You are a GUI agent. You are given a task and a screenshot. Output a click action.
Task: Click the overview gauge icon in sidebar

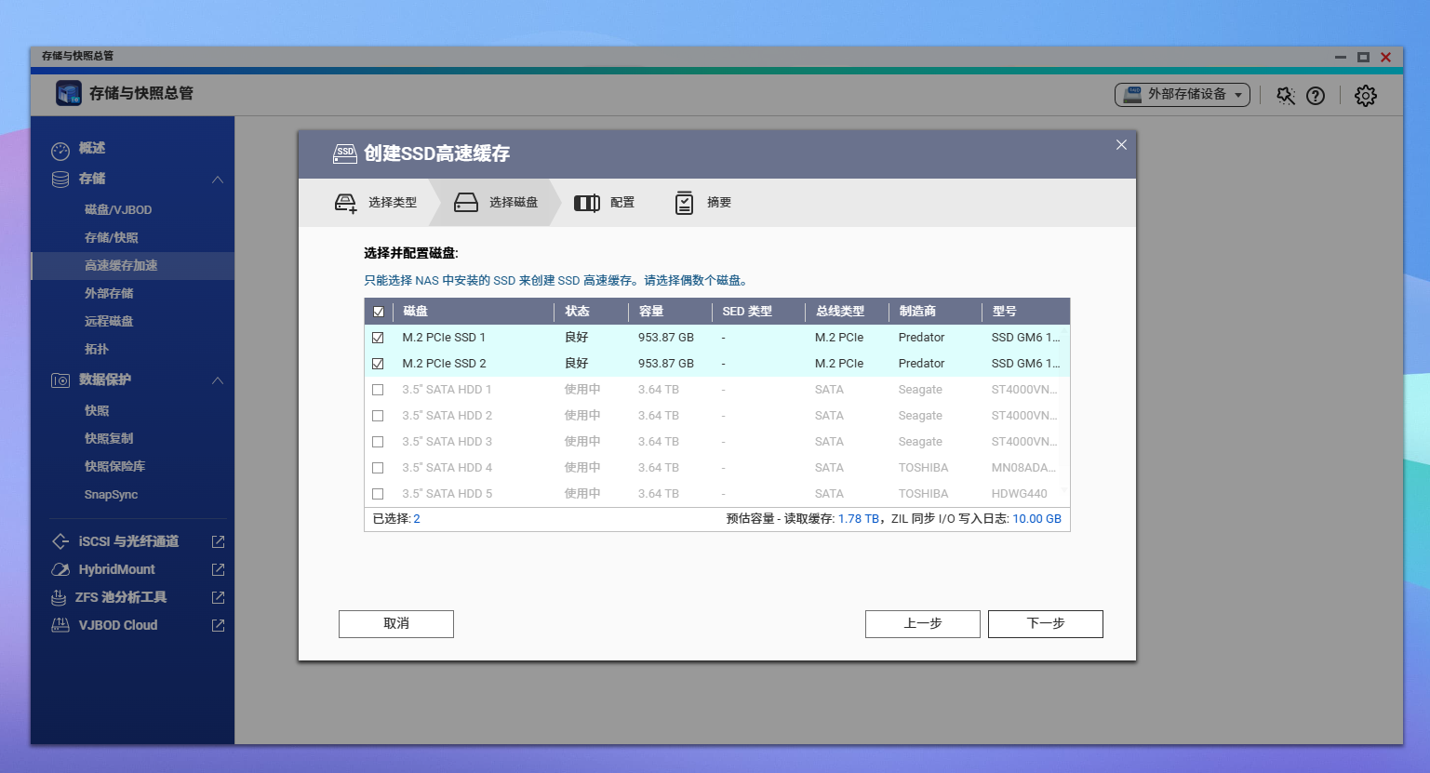[x=60, y=150]
